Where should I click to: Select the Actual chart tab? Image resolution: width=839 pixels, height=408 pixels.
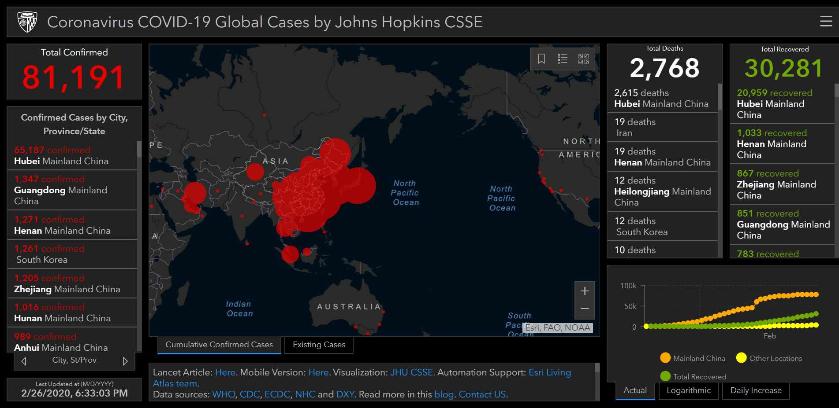(635, 390)
